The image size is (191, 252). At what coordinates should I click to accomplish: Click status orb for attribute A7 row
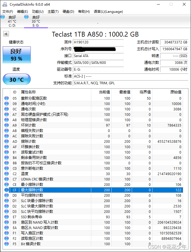(x=7, y=114)
